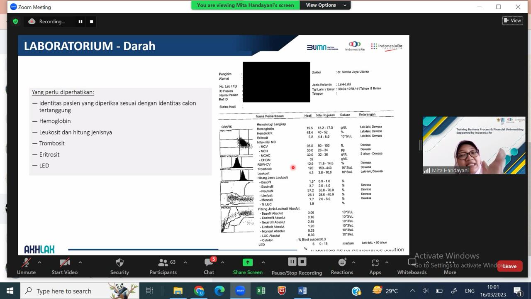Select Mita Handayani's video thumbnail

[474, 145]
